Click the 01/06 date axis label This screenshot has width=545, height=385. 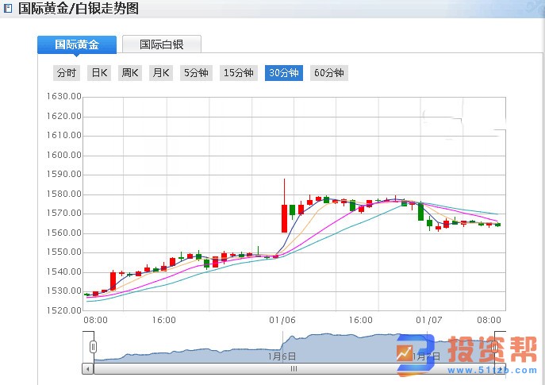(282, 320)
